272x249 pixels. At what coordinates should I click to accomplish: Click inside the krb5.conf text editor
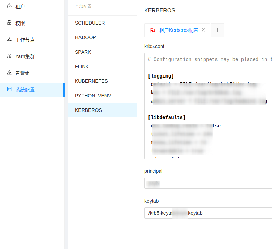208,106
